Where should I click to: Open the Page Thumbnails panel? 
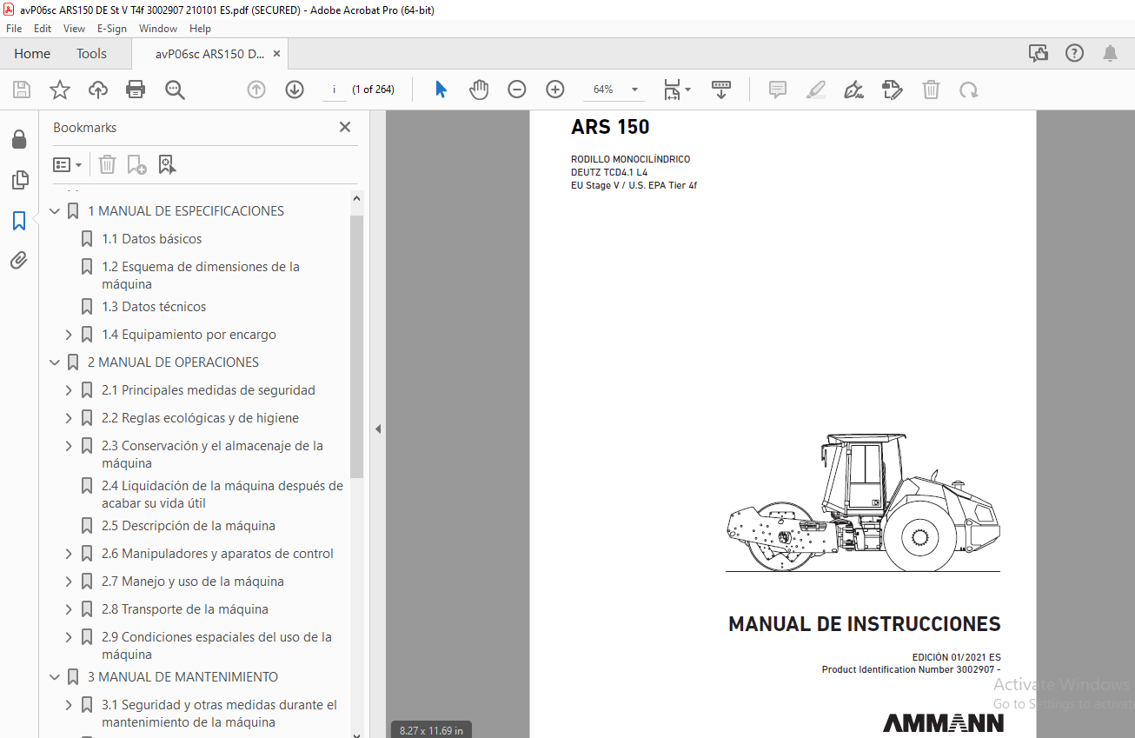[19, 180]
